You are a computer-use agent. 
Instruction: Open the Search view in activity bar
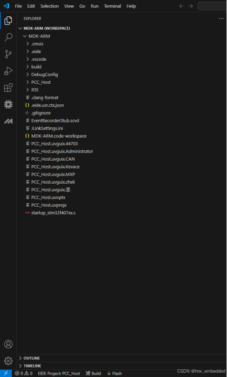(x=9, y=37)
